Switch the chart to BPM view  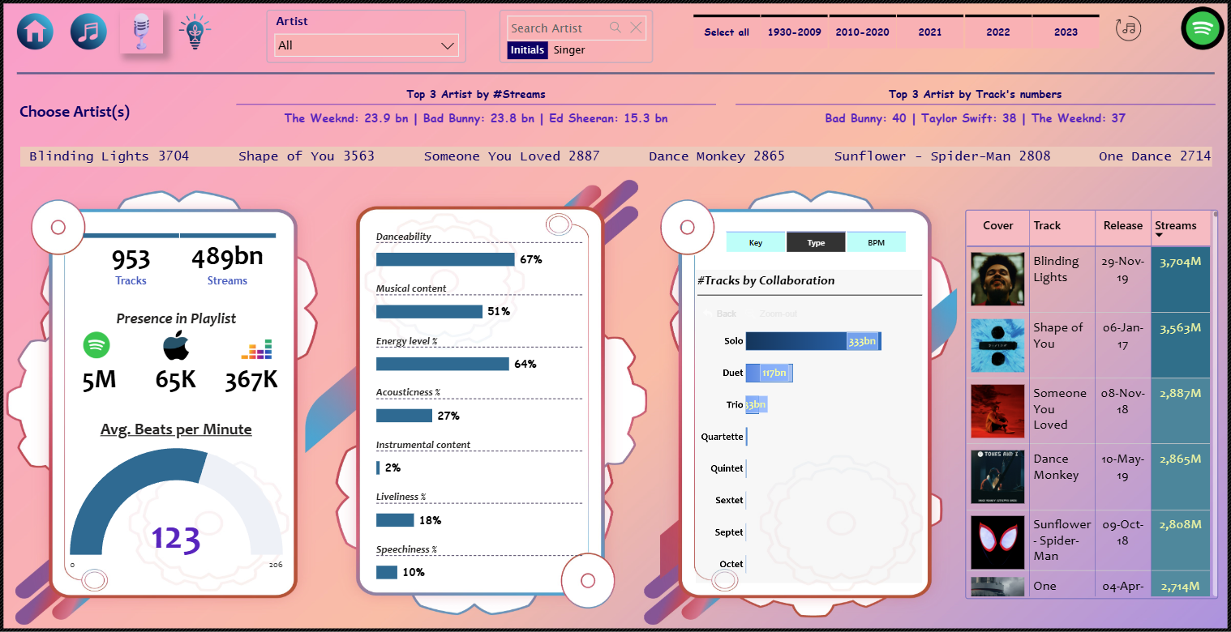coord(877,242)
